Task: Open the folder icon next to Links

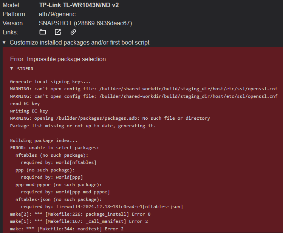Action: point(43,32)
